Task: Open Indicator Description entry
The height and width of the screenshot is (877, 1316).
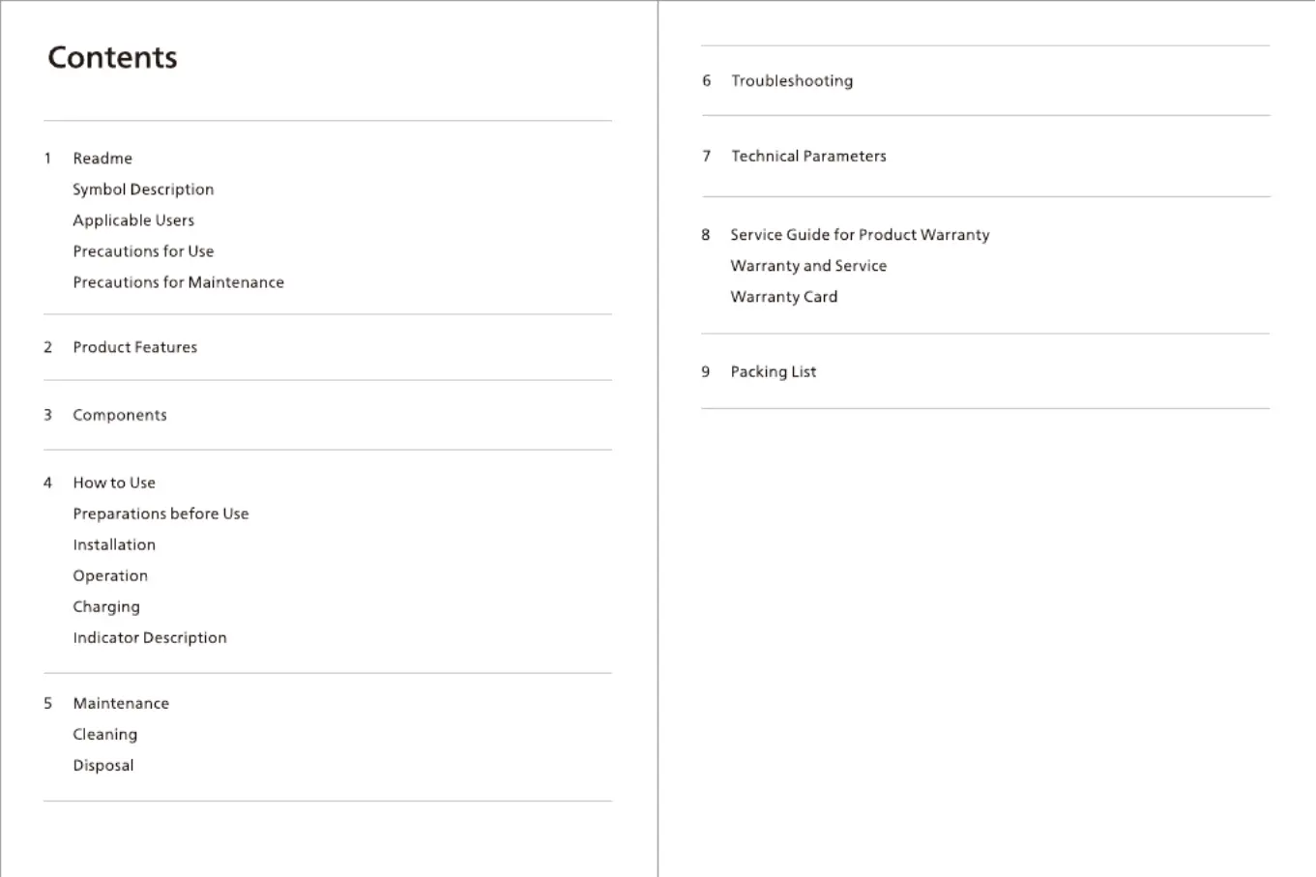Action: (150, 638)
